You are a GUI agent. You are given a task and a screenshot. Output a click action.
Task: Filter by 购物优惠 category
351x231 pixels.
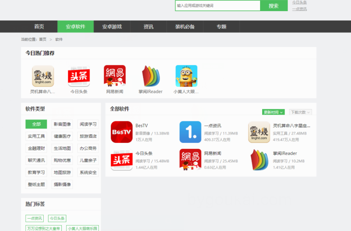[62, 160]
